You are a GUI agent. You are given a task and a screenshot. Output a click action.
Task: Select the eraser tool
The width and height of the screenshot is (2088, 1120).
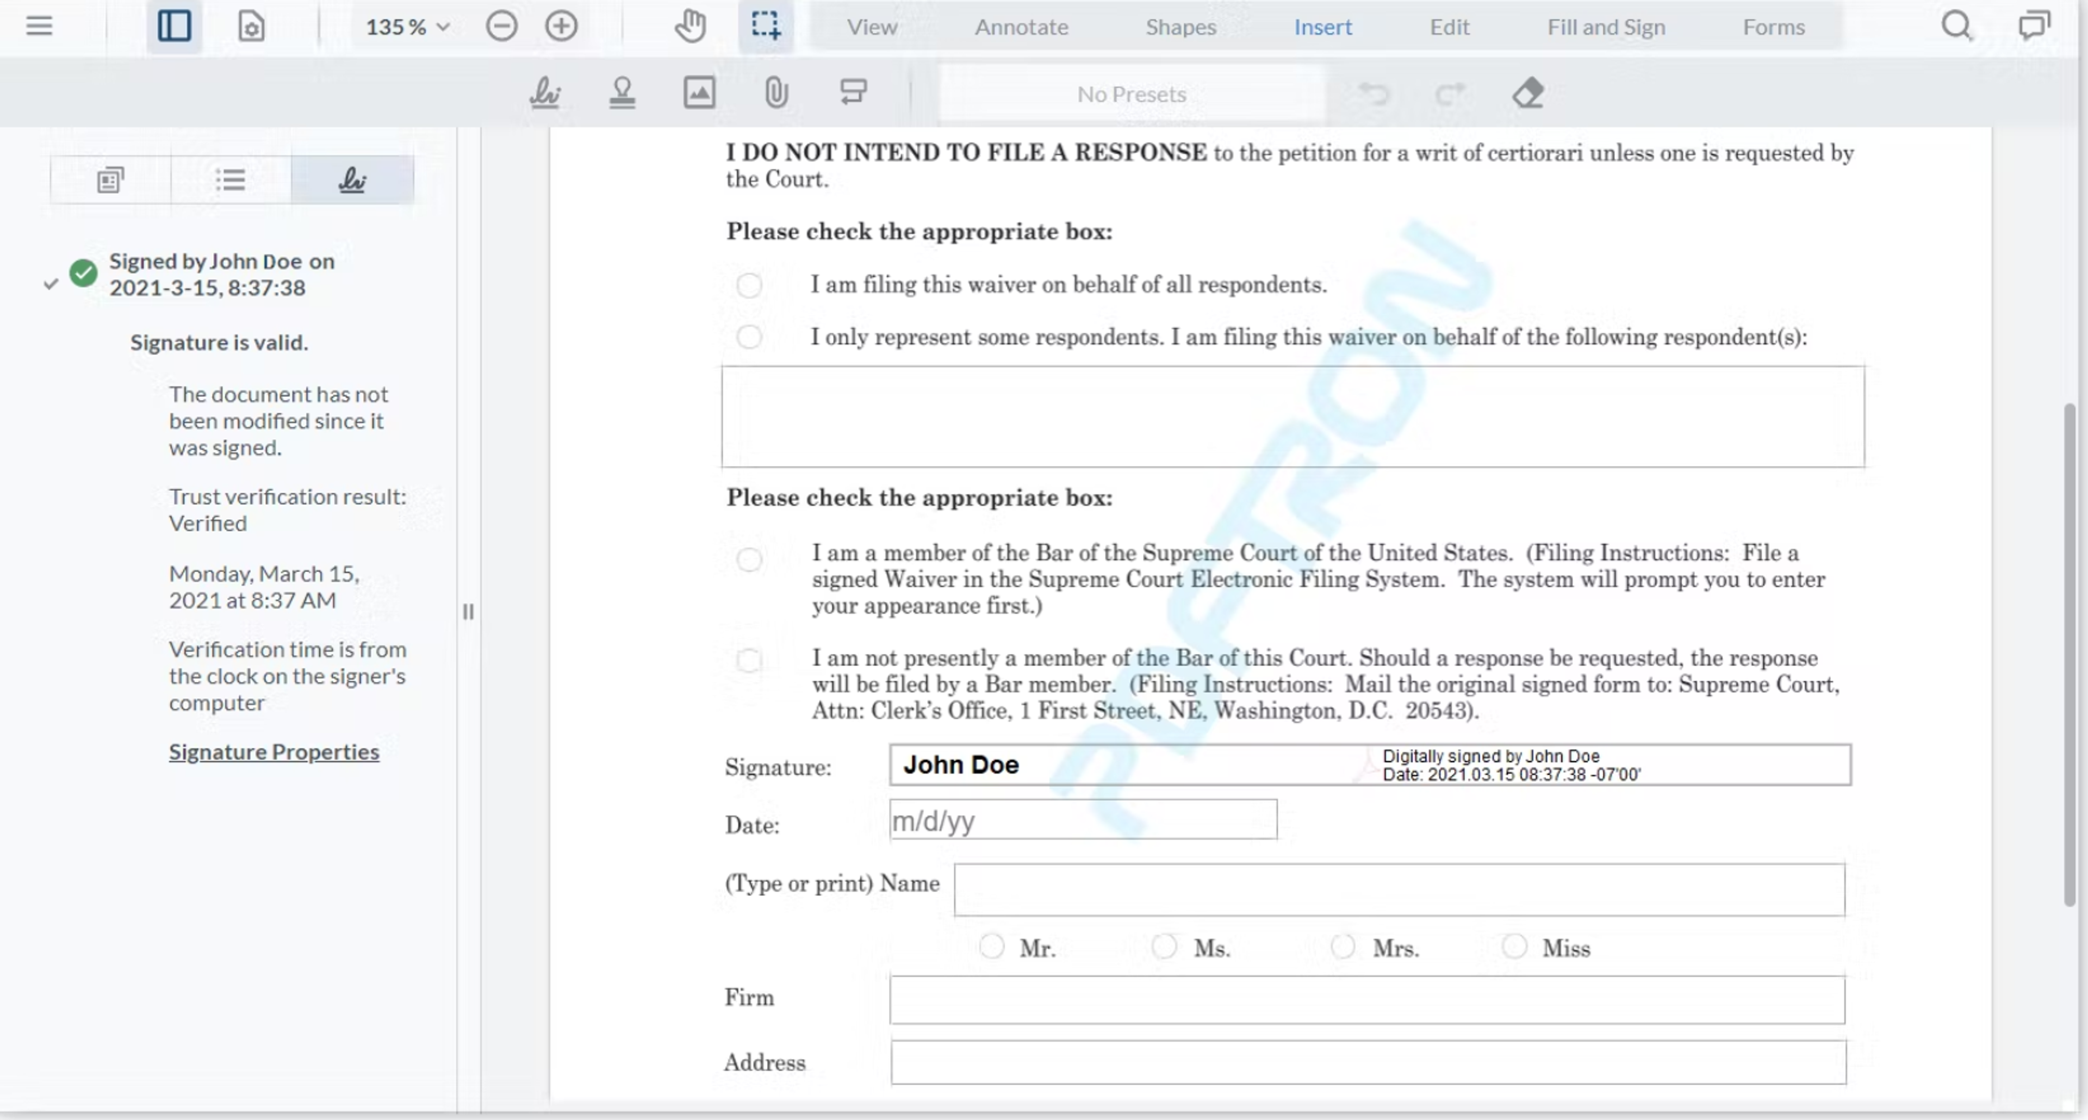pos(1528,93)
